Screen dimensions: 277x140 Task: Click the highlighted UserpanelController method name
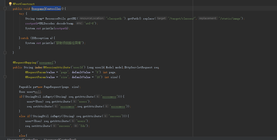tap(46, 9)
